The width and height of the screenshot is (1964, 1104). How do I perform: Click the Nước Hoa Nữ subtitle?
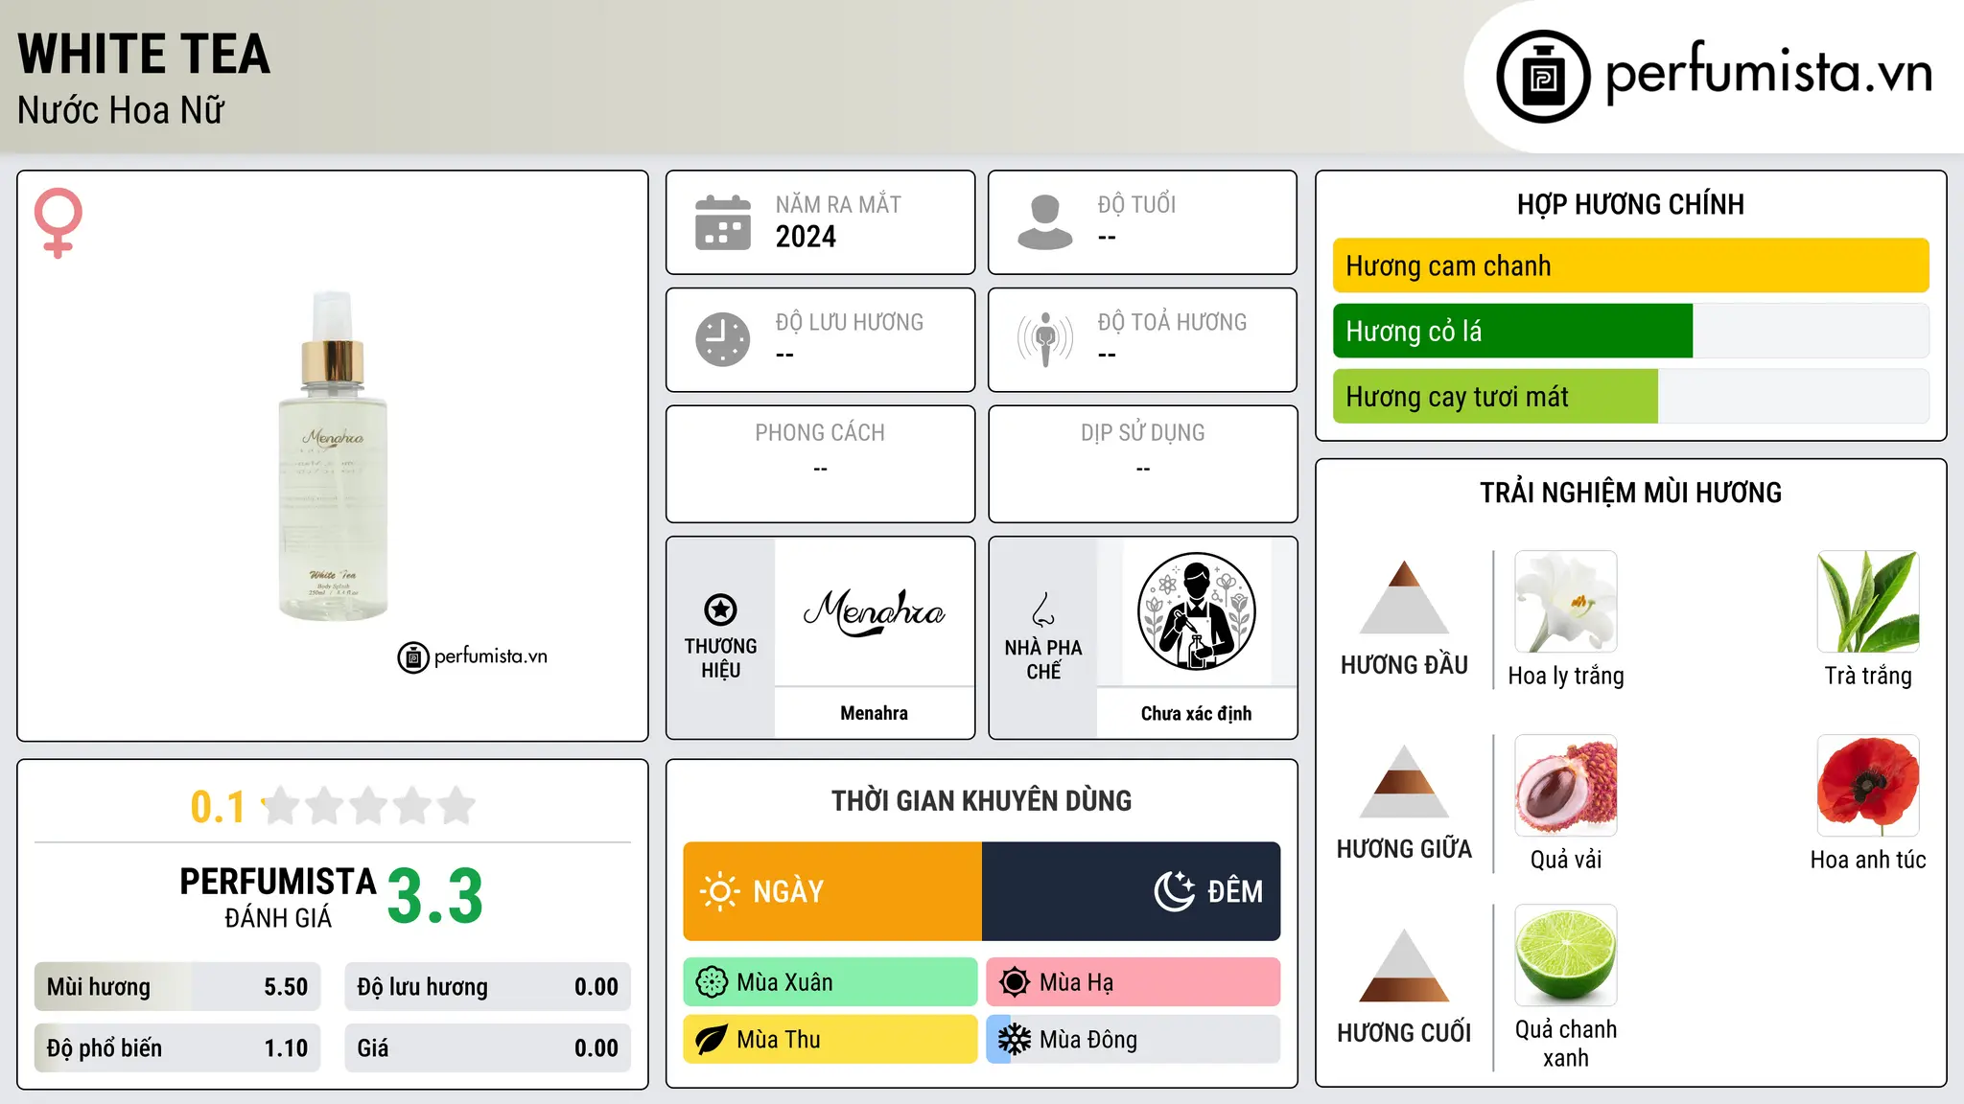click(x=121, y=110)
